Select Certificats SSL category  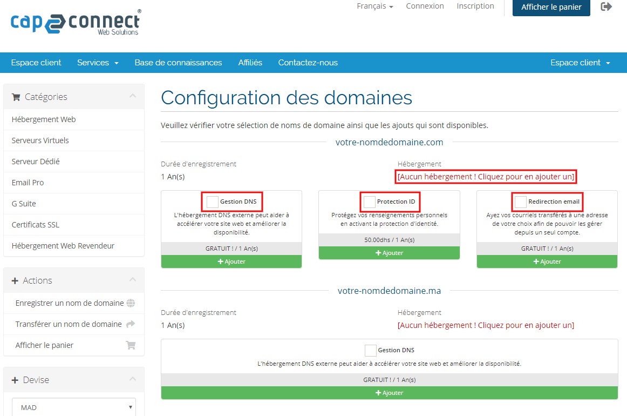74,225
